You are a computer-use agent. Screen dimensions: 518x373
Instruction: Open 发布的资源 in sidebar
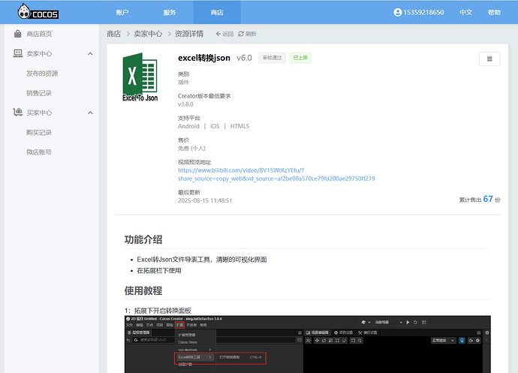click(42, 74)
